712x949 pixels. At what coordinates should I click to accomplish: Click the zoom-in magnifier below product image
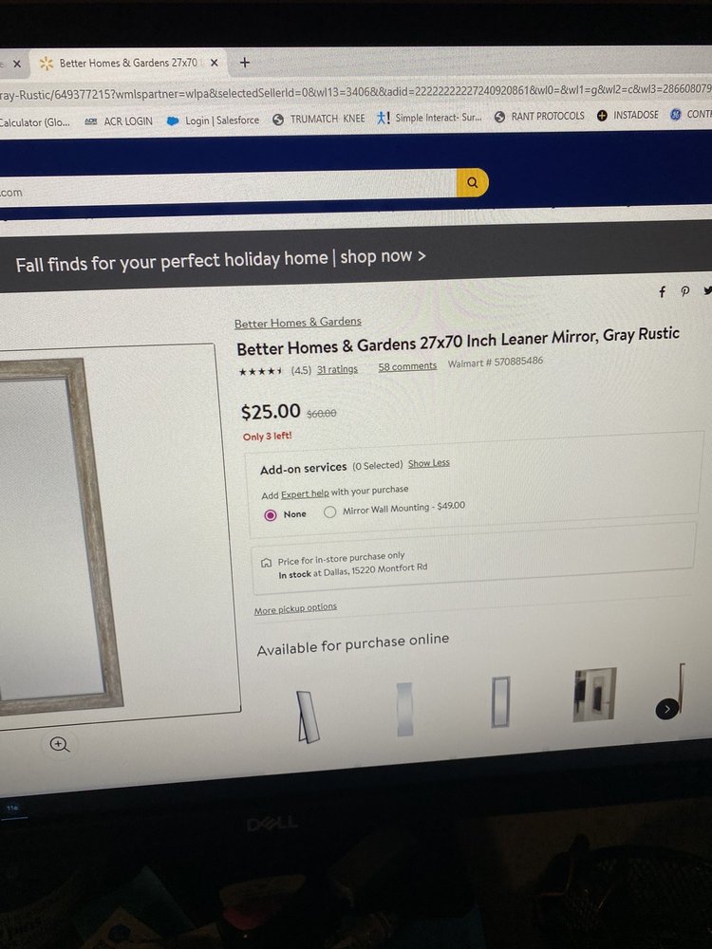[59, 744]
